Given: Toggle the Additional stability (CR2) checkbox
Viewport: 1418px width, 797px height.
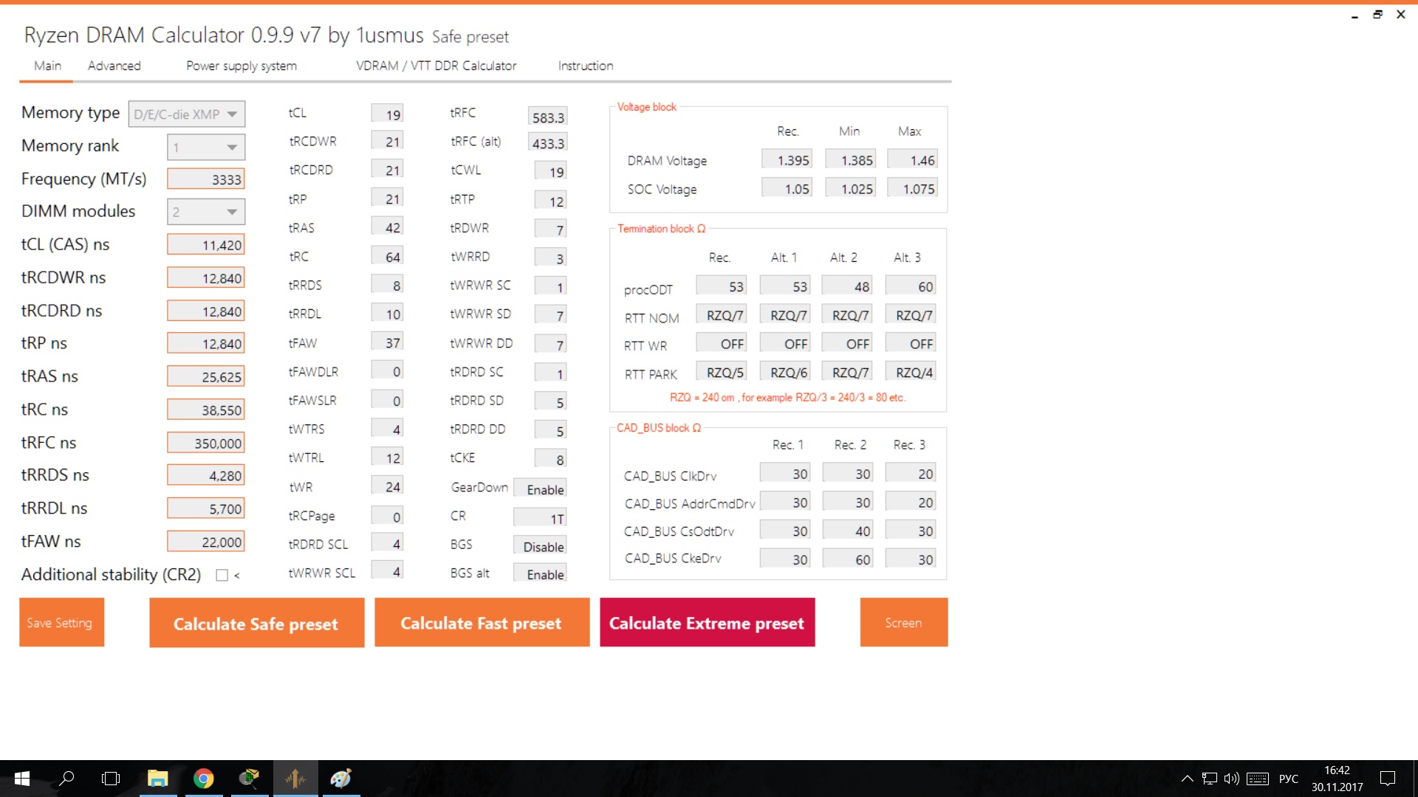Looking at the screenshot, I should [222, 576].
